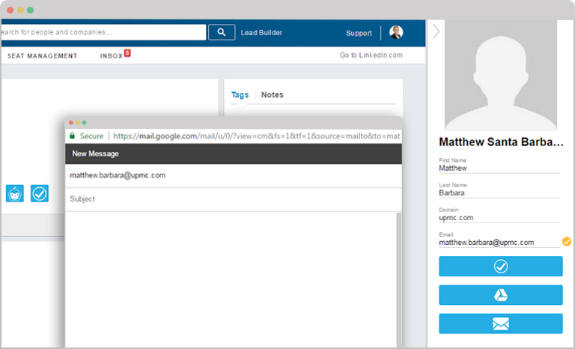Click the blue checkmark verify button
The image size is (575, 349).
[501, 266]
